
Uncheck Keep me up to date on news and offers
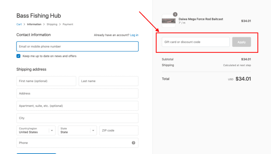18,56
